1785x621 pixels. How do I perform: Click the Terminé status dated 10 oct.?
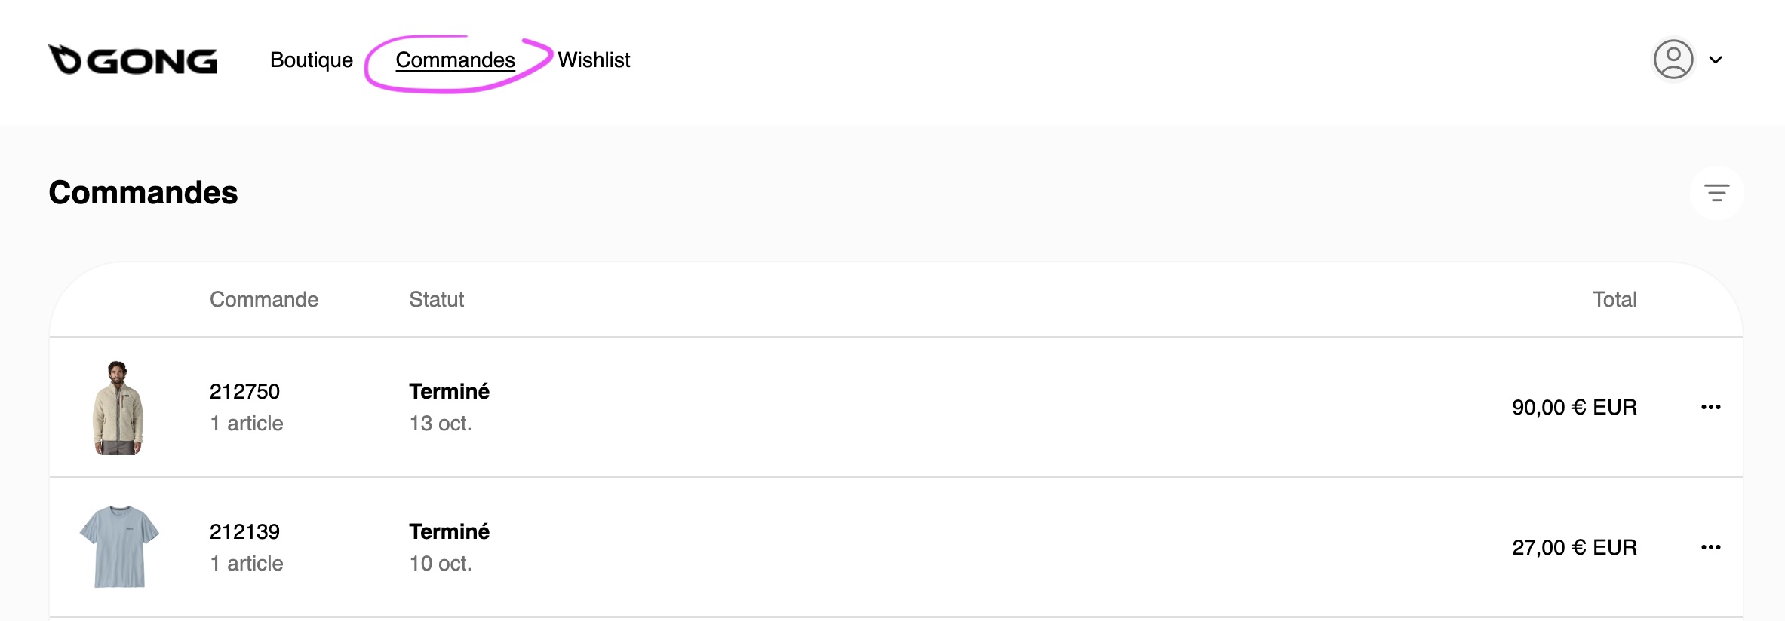coord(449,532)
